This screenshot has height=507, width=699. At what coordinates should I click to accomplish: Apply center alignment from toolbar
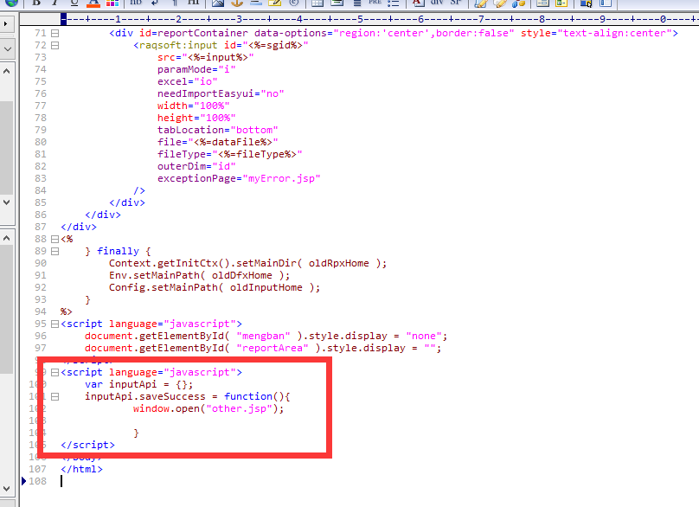[x=356, y=3]
